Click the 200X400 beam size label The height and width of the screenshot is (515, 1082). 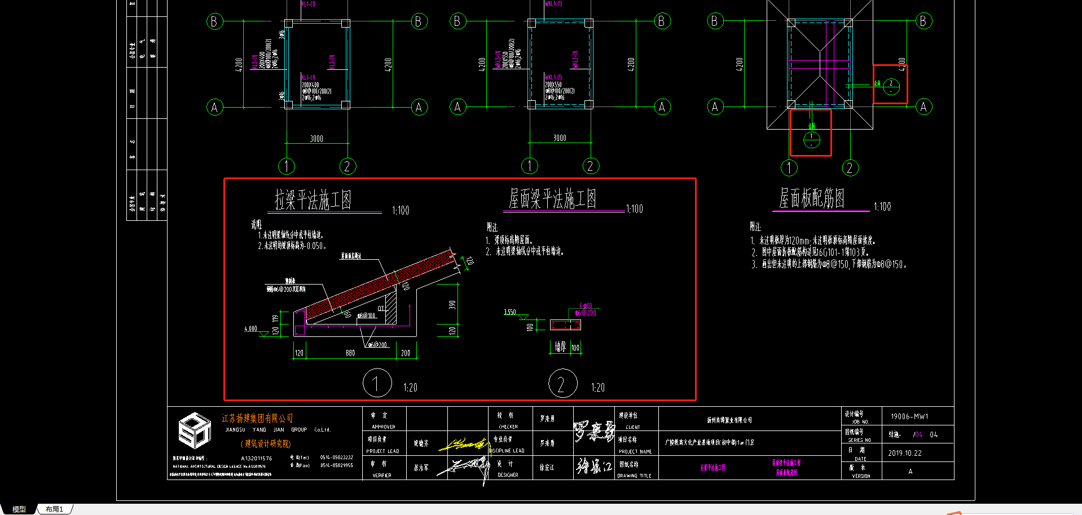pyautogui.click(x=310, y=85)
